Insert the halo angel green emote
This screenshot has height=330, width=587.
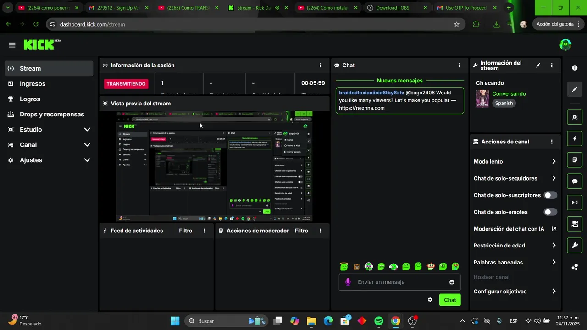(344, 266)
